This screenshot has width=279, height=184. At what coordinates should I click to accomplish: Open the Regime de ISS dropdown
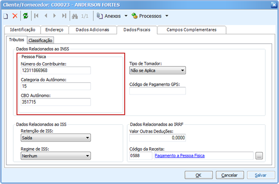click(56, 156)
